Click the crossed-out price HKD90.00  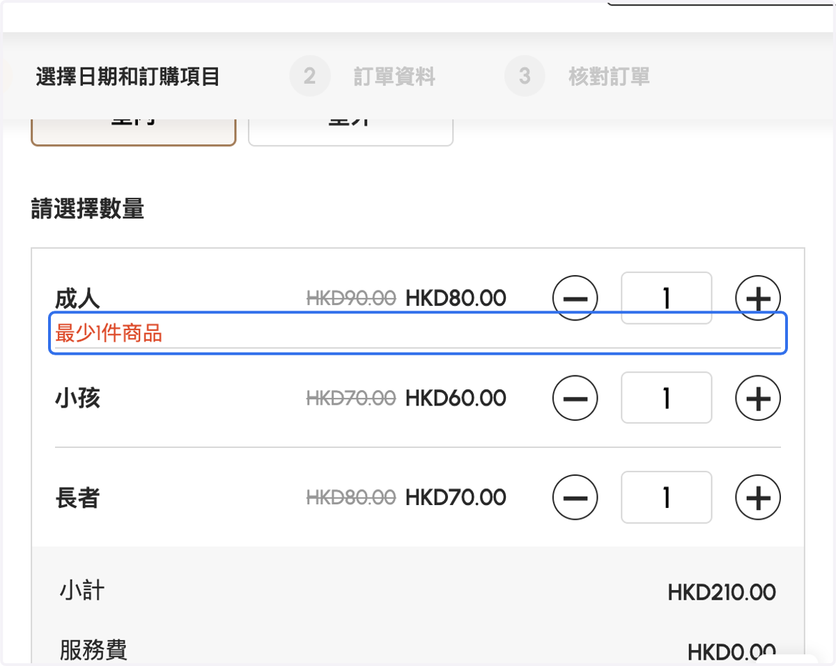[351, 298]
